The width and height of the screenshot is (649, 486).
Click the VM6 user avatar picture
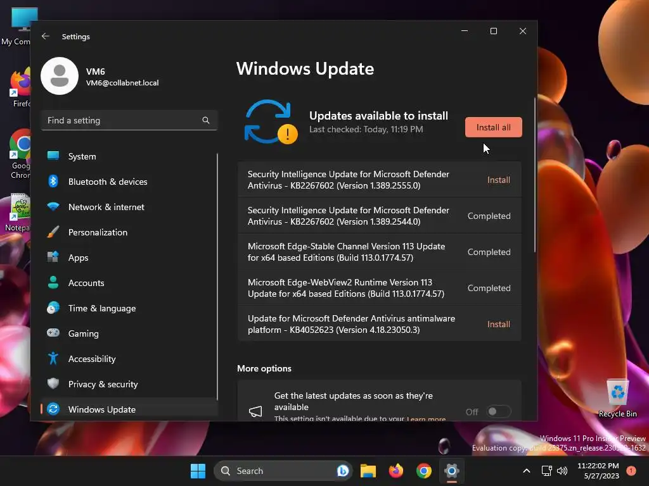point(60,76)
